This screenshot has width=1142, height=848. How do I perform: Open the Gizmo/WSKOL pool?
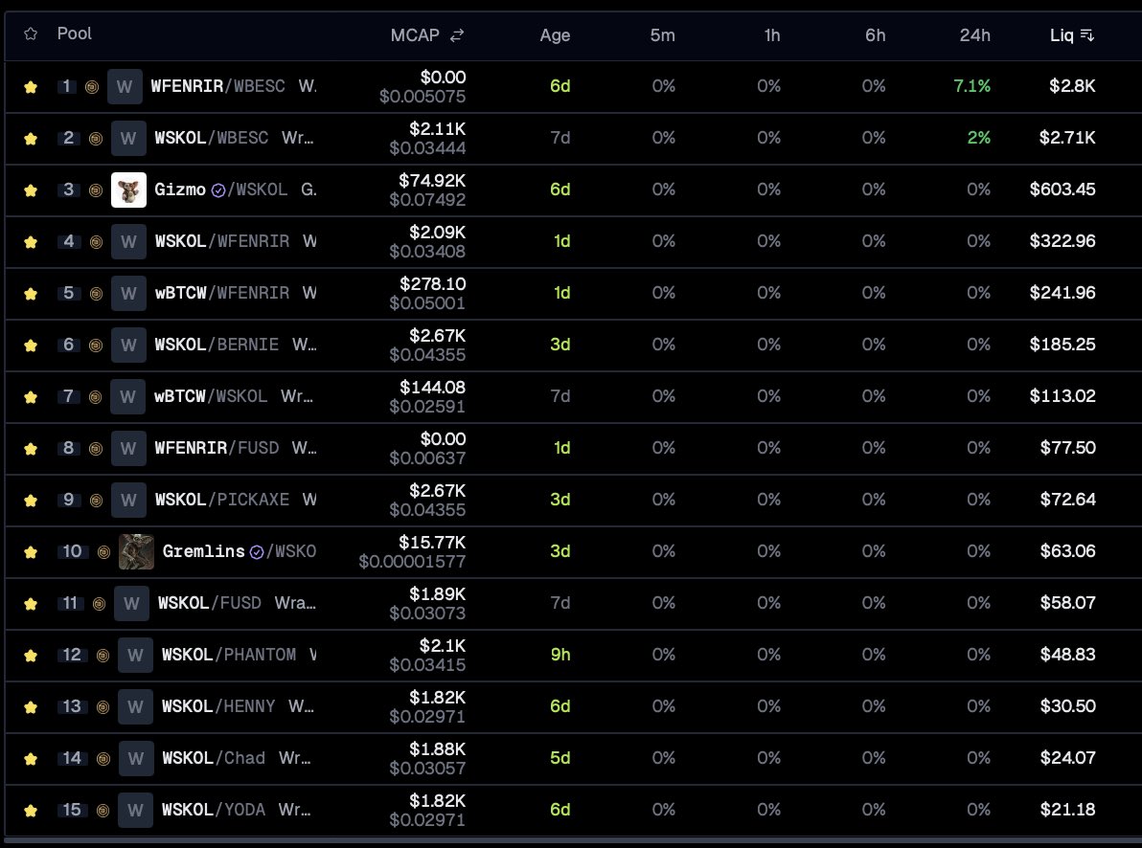click(220, 190)
